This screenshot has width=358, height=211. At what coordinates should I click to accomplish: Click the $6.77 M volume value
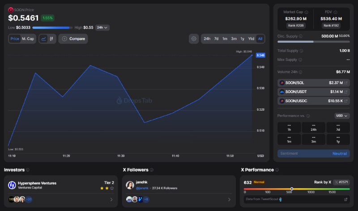point(343,72)
